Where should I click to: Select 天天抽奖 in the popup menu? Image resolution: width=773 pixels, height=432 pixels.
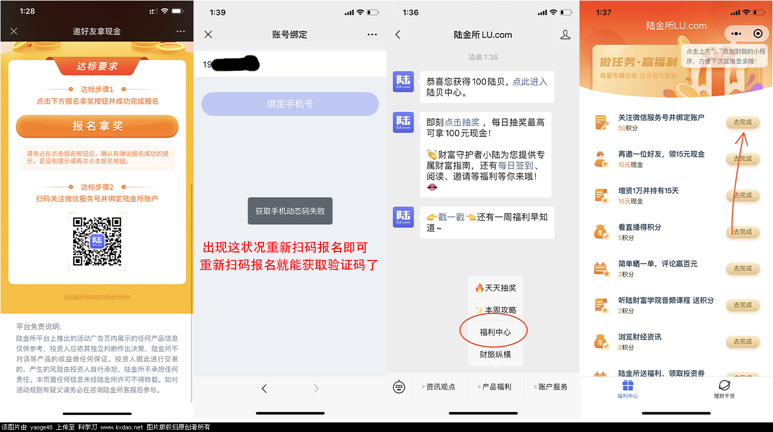coord(495,288)
